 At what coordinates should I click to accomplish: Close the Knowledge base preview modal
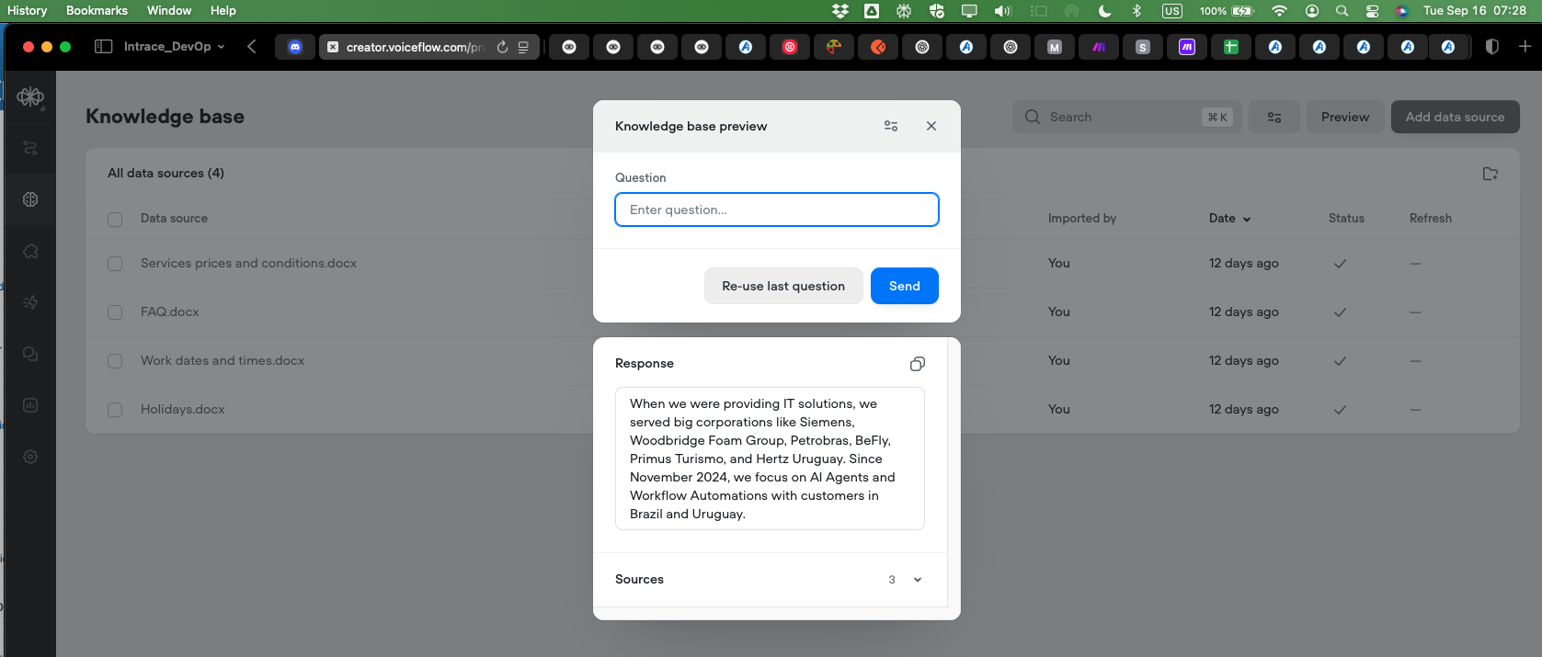point(931,126)
